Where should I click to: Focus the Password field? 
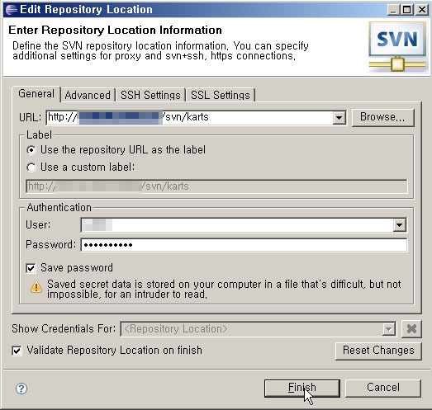pyautogui.click(x=244, y=245)
